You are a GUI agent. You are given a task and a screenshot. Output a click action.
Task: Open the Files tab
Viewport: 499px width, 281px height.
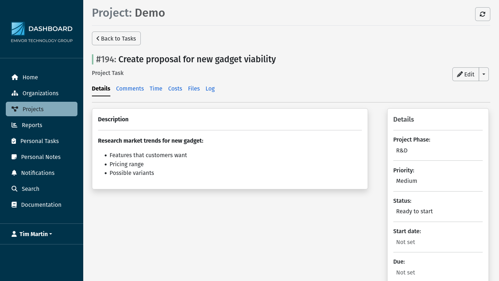(194, 88)
